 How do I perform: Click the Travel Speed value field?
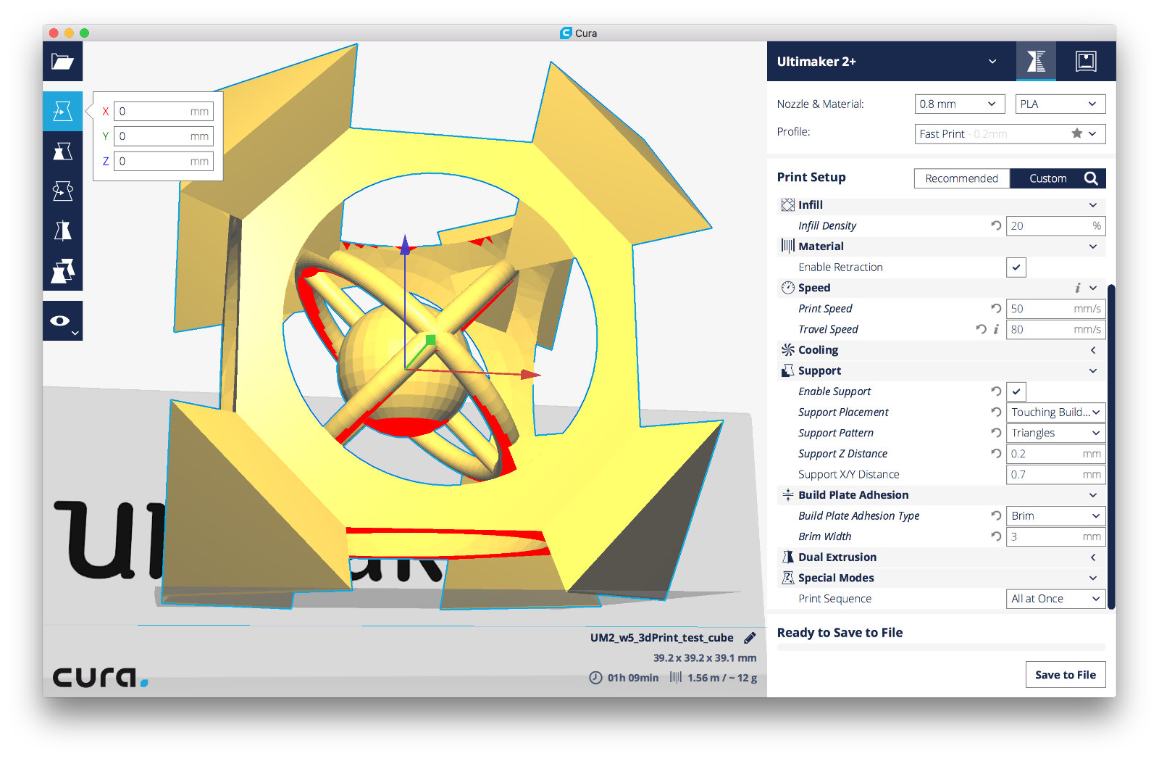point(1055,329)
